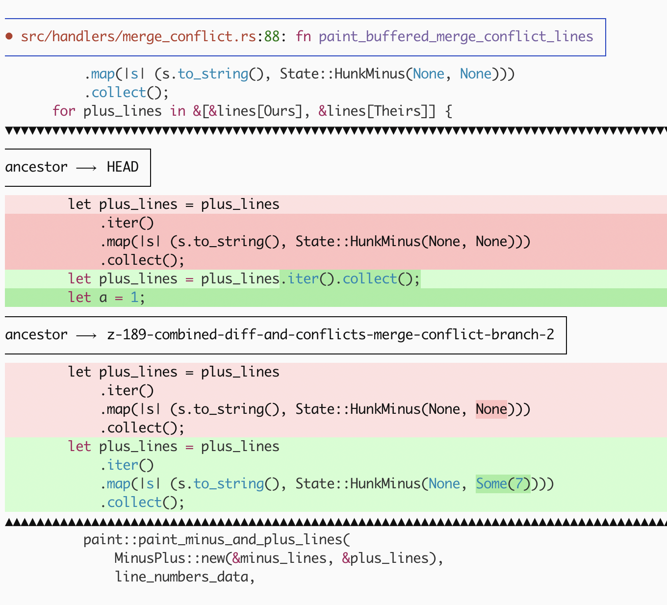
Task: Click the arrow in the ancestor HEAD header
Action: pyautogui.click(x=87, y=168)
